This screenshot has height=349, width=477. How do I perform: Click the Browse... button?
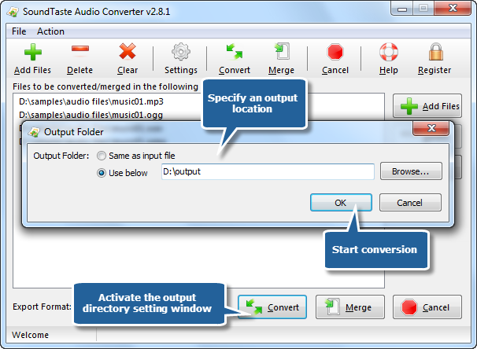point(411,171)
